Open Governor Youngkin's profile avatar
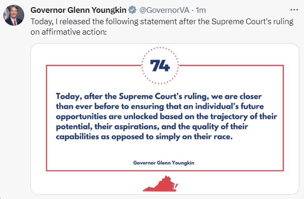The image size is (304, 199). [x=14, y=15]
